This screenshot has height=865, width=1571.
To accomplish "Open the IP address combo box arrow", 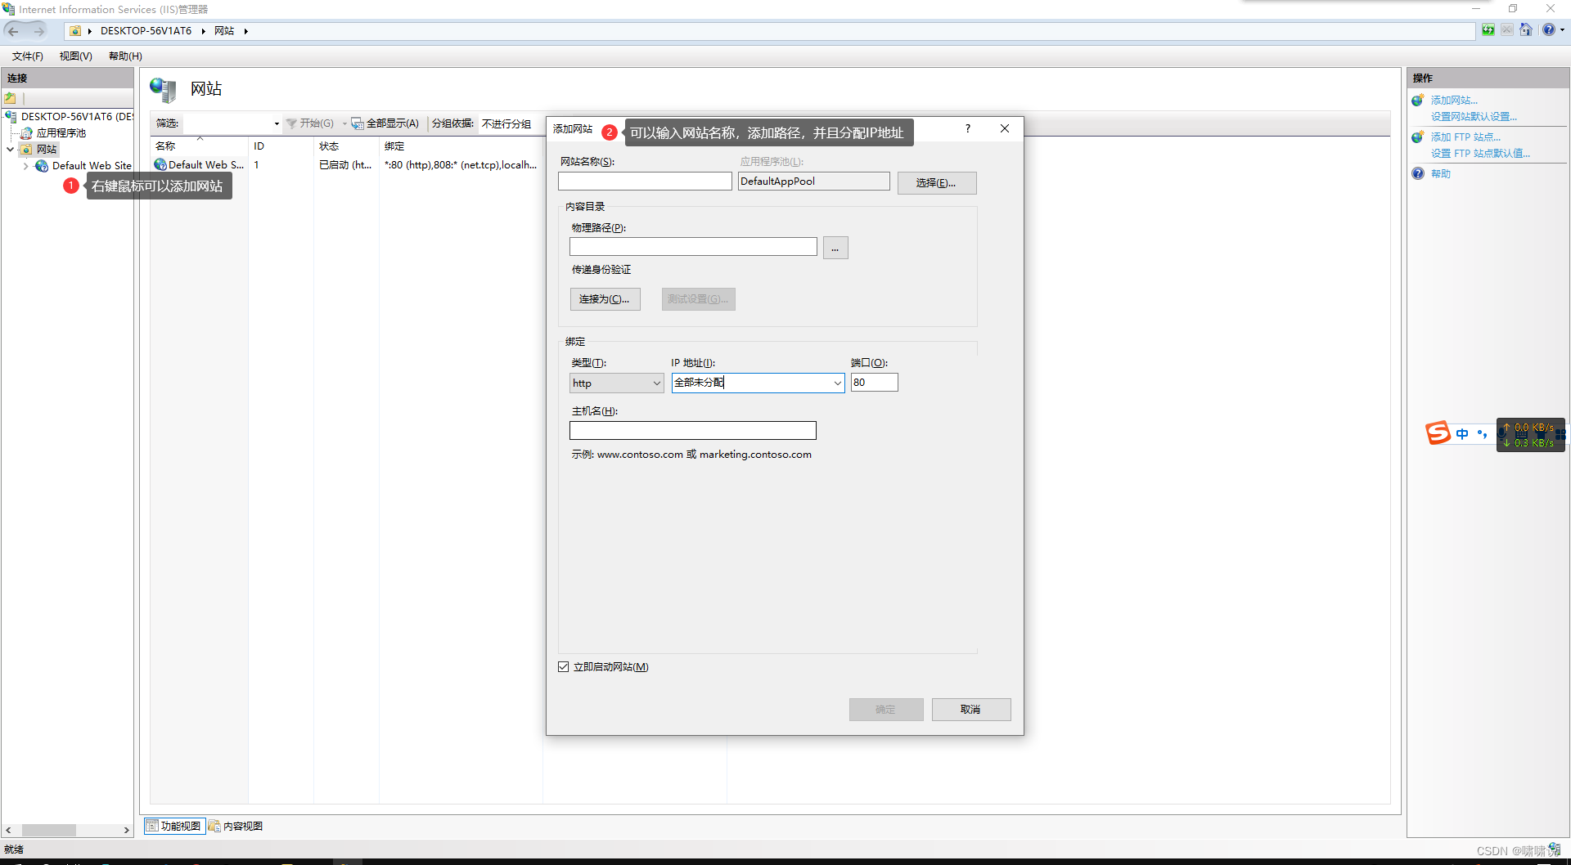I will pos(837,383).
